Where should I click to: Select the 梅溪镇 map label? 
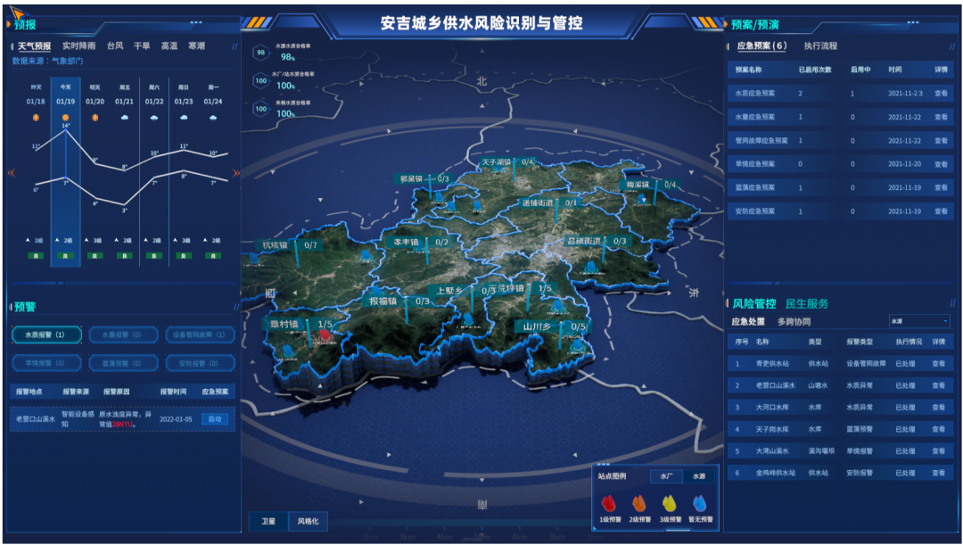pyautogui.click(x=635, y=185)
